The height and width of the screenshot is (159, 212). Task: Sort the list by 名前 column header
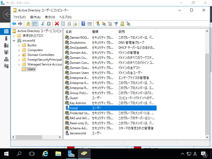(x=77, y=32)
